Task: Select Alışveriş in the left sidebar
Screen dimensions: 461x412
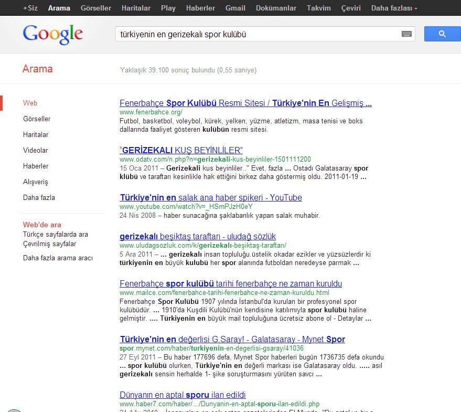Action: tap(35, 182)
